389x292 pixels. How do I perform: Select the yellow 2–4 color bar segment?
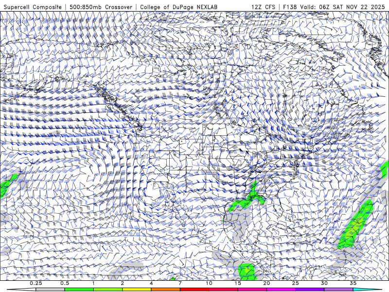pos(137,290)
